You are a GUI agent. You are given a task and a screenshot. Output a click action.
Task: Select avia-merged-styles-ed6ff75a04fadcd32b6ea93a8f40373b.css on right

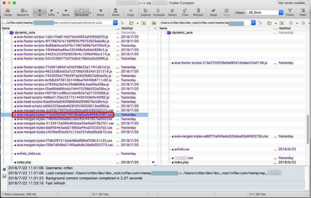[x=221, y=136]
